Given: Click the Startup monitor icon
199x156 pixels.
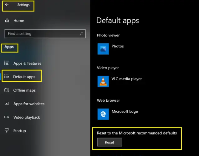Looking at the screenshot, I should point(7,130).
